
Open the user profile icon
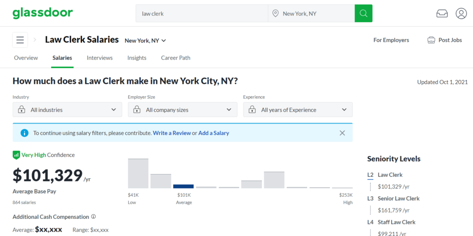[461, 13]
